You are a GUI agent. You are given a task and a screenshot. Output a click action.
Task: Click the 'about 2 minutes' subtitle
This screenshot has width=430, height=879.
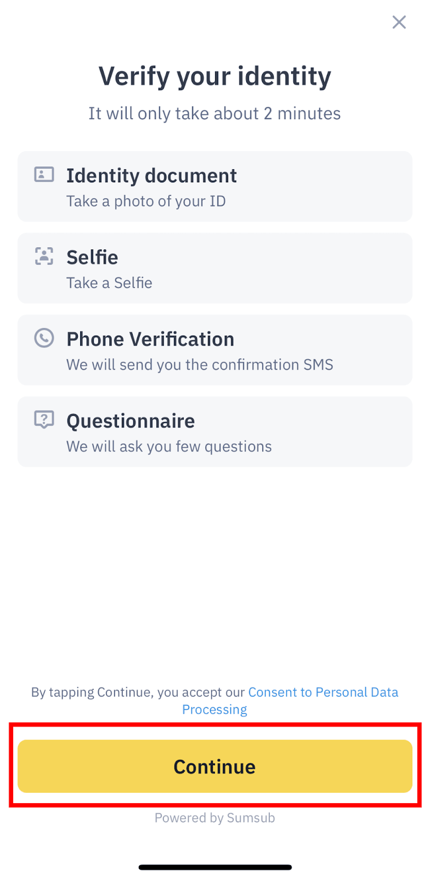(x=215, y=114)
